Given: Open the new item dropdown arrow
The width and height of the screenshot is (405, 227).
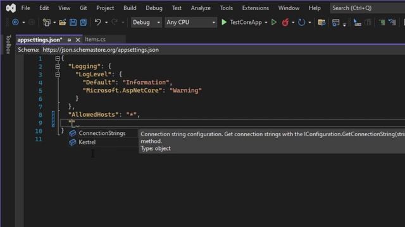Looking at the screenshot, I should tap(54, 23).
